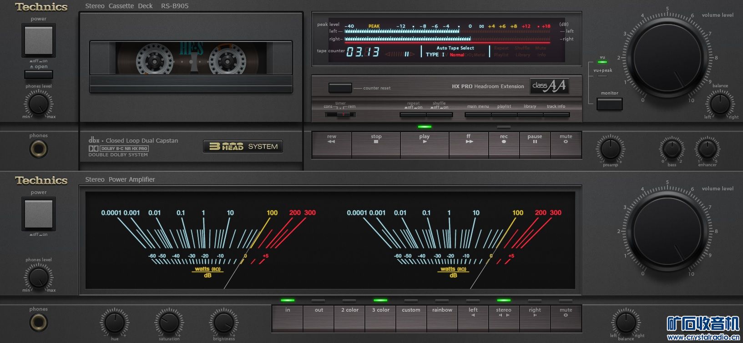743x343 pixels.
Task: Click the counter reset button
Action: click(x=340, y=88)
